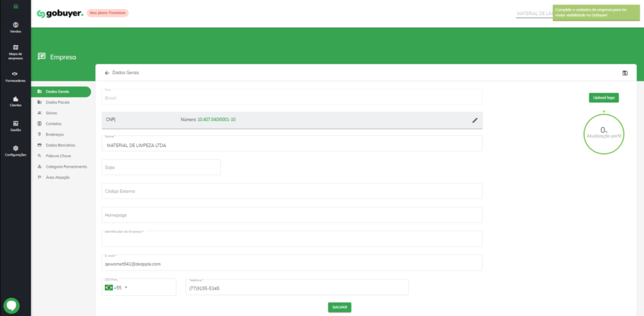
Task: Edit the CNPJ number with the pencil icon
Action: pyautogui.click(x=475, y=120)
